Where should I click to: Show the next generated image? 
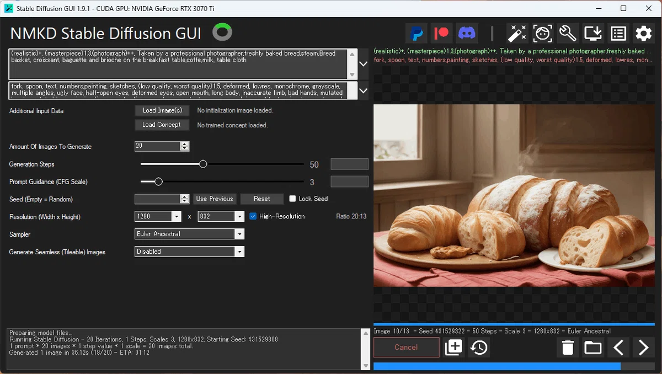[644, 348]
